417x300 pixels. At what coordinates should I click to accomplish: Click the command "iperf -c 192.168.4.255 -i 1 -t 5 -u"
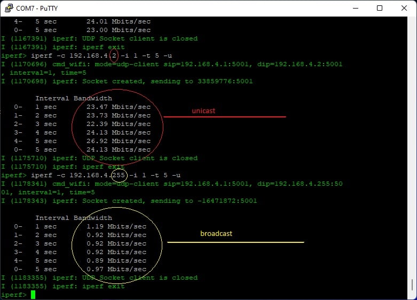106,175
